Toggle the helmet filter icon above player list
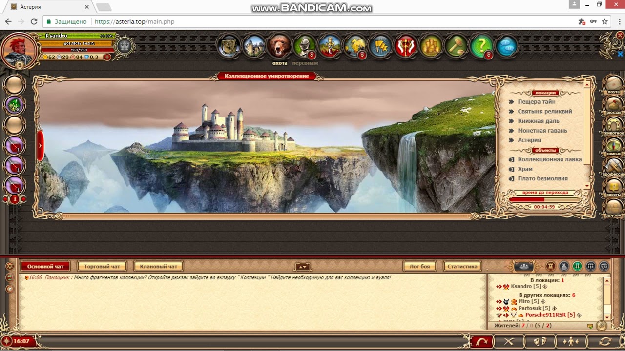This screenshot has width=625, height=351. point(604,266)
